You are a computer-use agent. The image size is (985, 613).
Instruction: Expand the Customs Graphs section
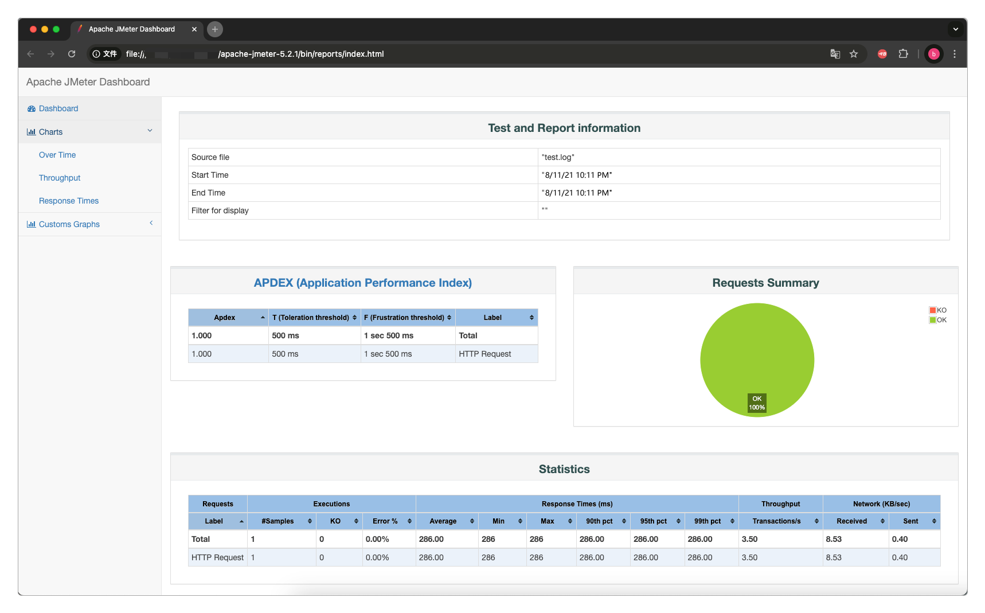pos(89,224)
